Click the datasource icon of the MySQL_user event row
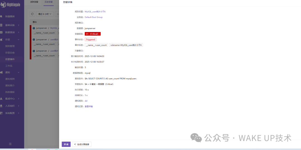The height and width of the screenshot is (150, 301). 34,28
